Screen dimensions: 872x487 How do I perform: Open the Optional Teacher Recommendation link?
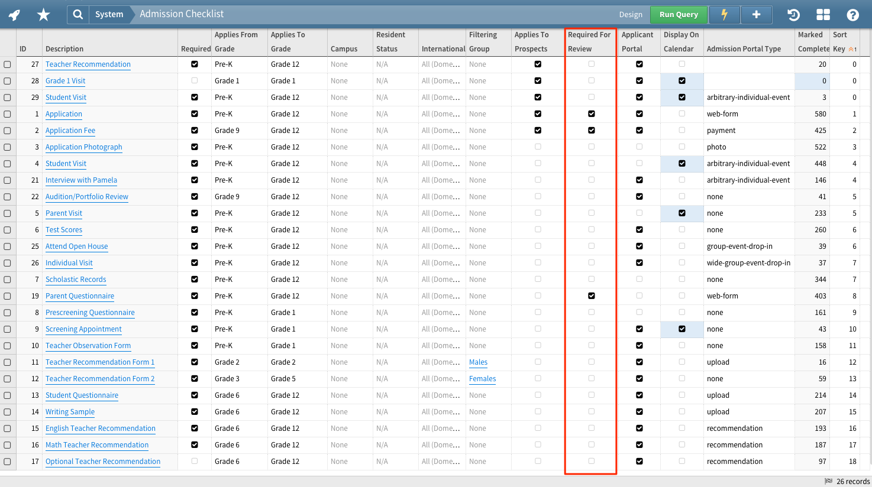coord(103,462)
